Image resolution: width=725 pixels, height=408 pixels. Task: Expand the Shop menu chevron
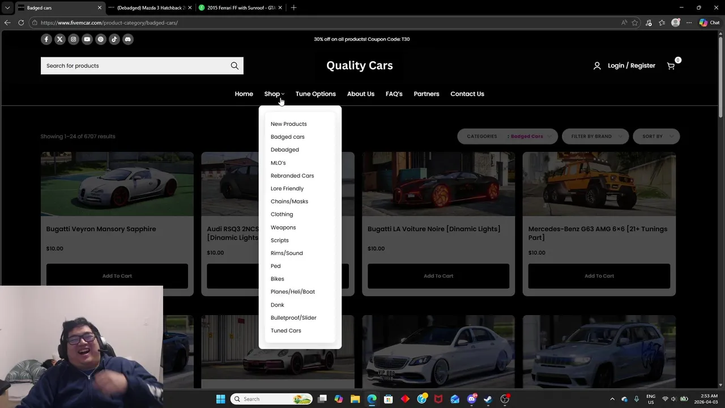pyautogui.click(x=283, y=94)
